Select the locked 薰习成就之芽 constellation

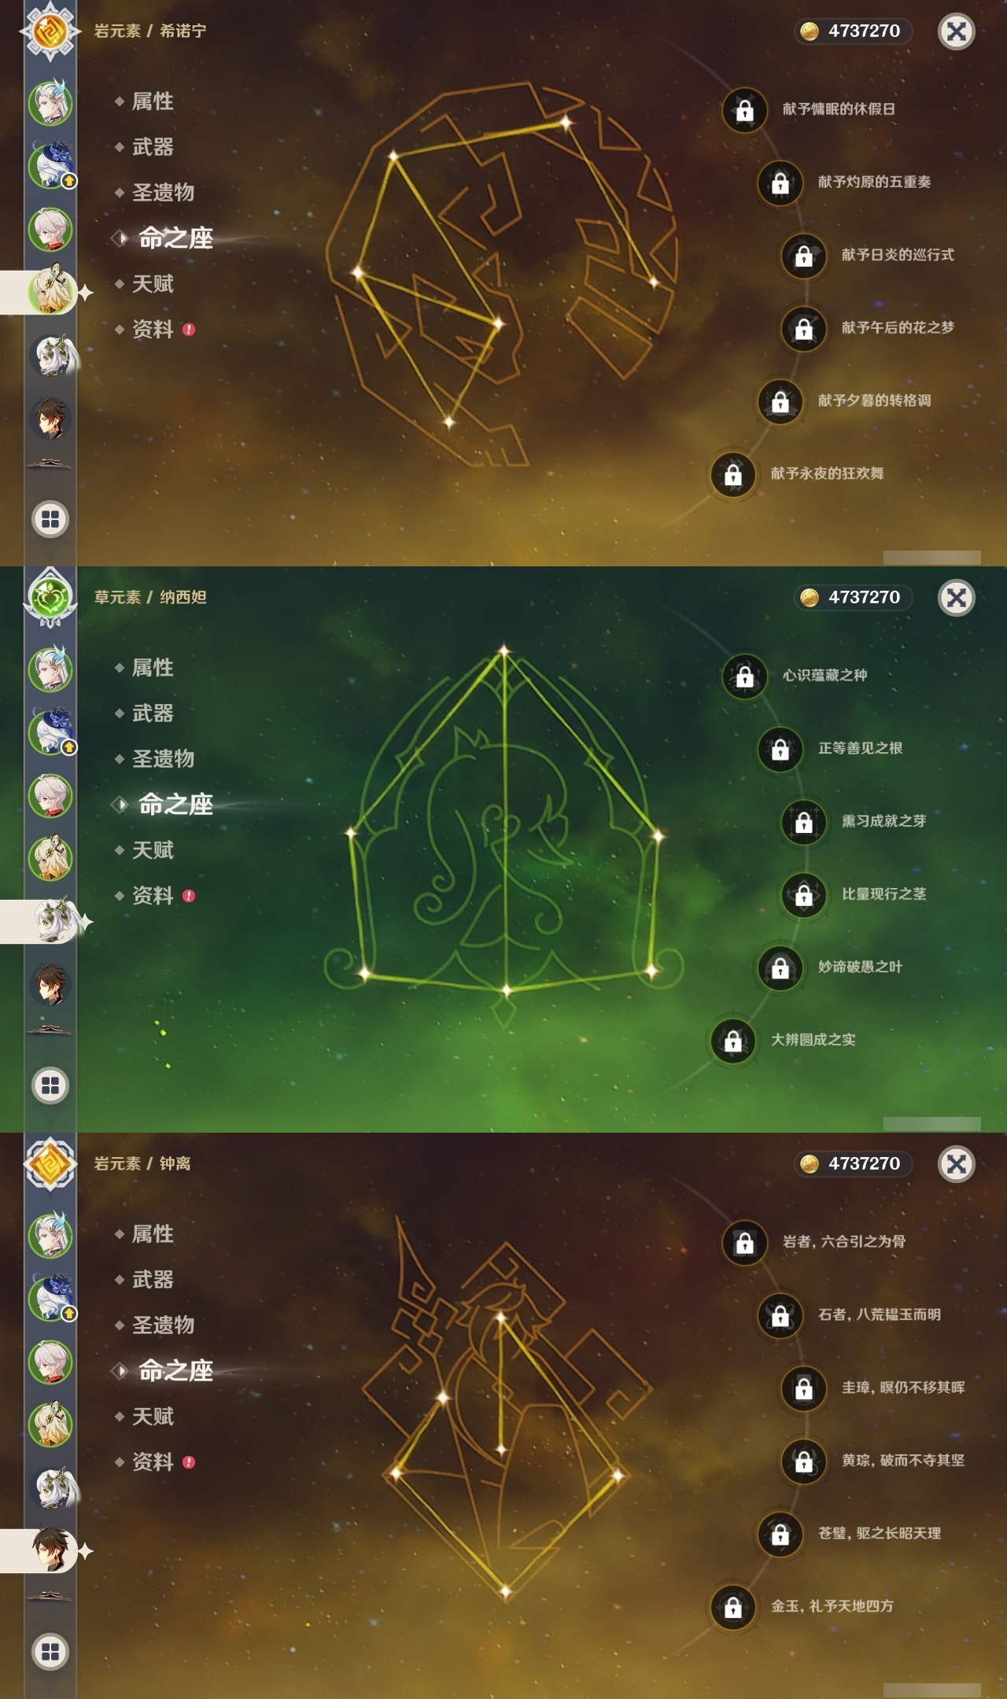pyautogui.click(x=803, y=822)
